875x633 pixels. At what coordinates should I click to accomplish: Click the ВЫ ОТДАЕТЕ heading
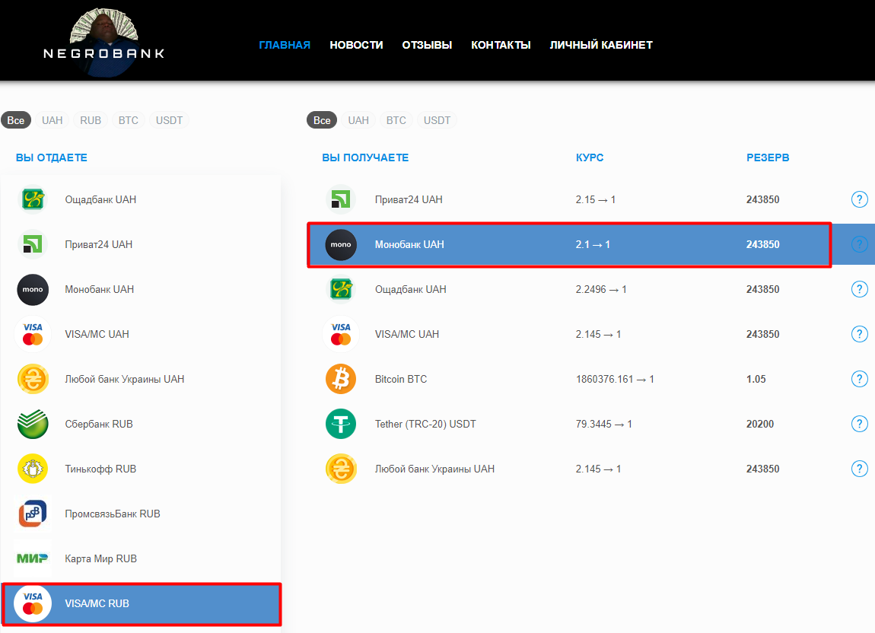click(51, 157)
